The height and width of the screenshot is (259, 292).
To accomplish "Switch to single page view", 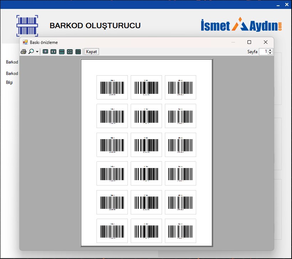I will click(x=45, y=52).
